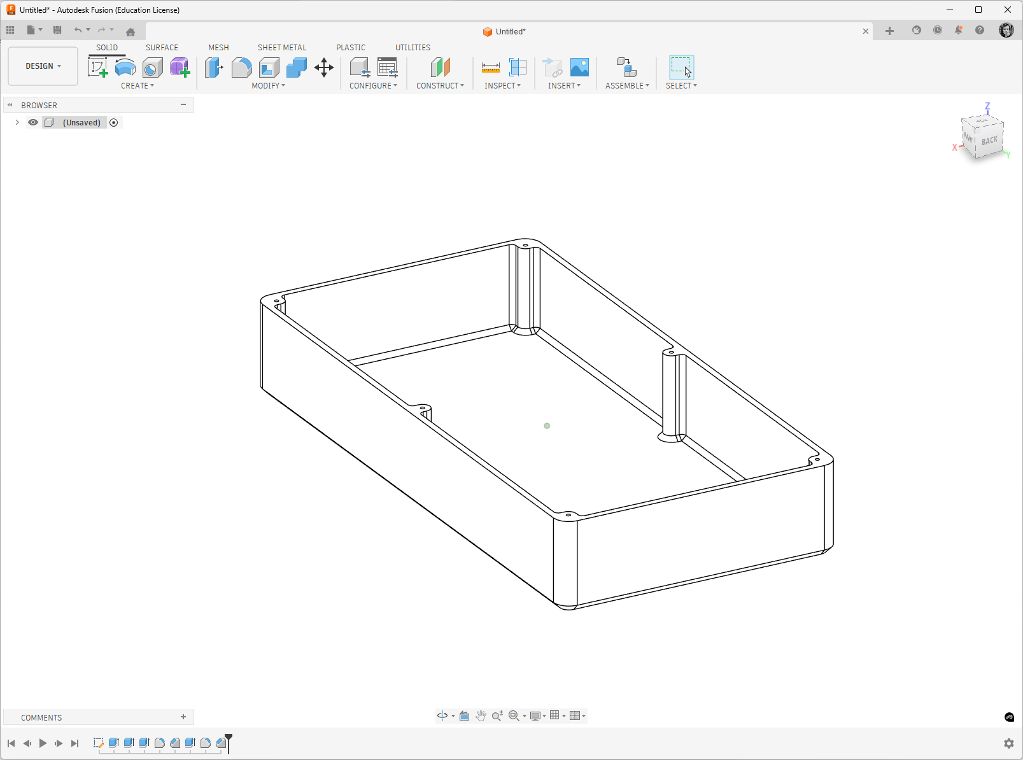Select the Create Sketch tool
Screen dimensions: 1023x760
98,67
